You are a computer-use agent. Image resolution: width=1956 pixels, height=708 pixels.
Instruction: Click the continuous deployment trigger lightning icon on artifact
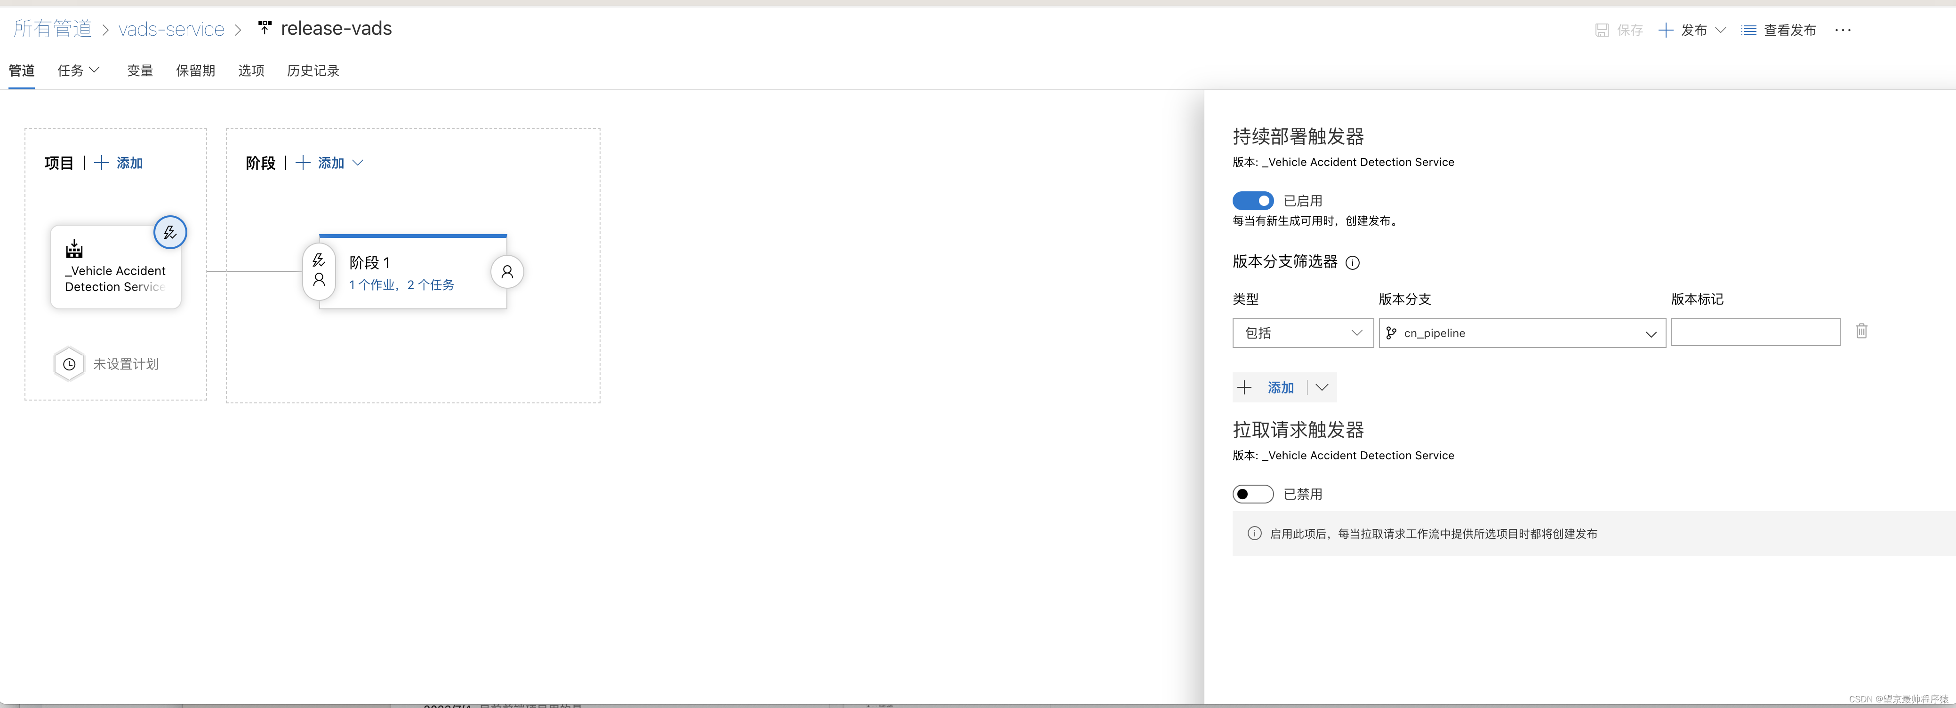tap(170, 232)
